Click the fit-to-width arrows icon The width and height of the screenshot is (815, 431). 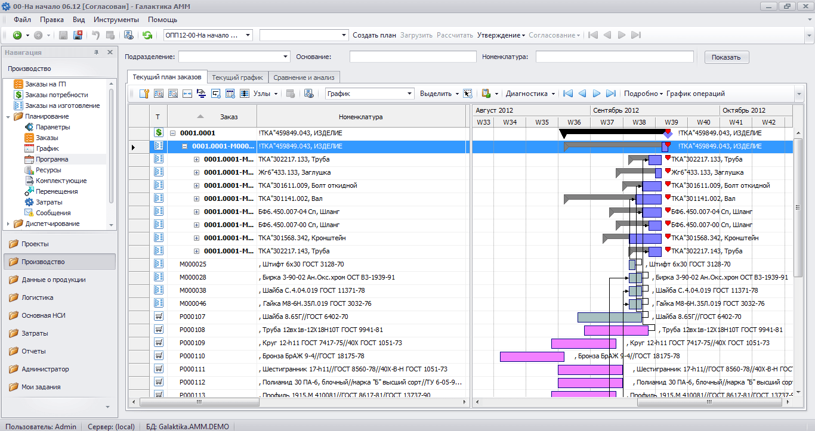tap(187, 94)
